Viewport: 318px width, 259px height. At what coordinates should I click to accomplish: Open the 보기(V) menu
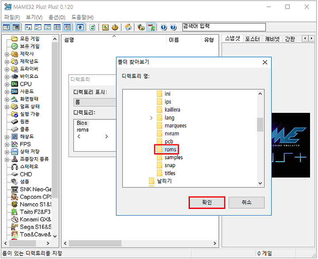pos(34,17)
